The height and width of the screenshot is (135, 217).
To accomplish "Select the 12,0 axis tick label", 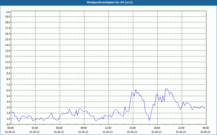I will pos(8,56).
